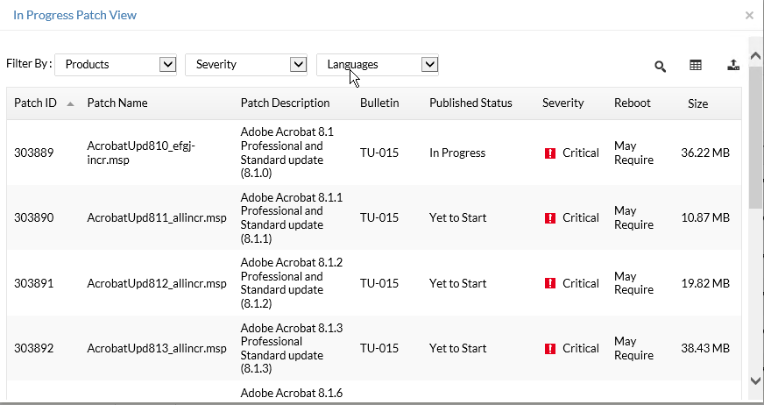Select patch ID 303890 row
The image size is (764, 405).
tap(34, 218)
